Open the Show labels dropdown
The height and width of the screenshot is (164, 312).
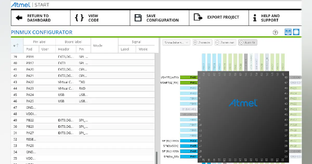coord(177,42)
